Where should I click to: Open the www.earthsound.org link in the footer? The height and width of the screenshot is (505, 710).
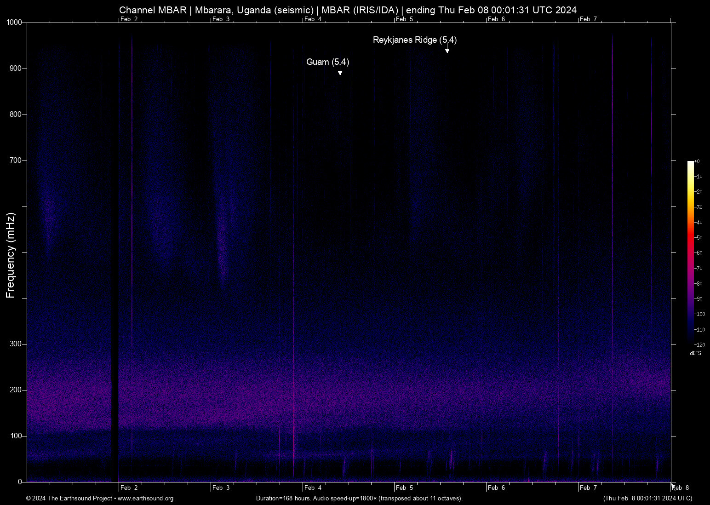pos(145,499)
